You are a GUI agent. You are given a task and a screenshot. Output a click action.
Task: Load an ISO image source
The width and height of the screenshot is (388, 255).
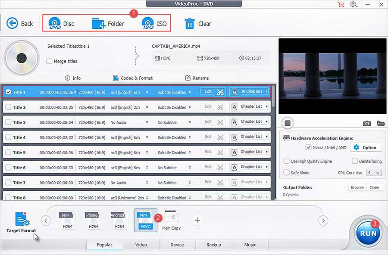(154, 24)
